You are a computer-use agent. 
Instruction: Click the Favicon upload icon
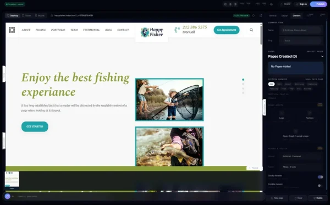coord(309,113)
